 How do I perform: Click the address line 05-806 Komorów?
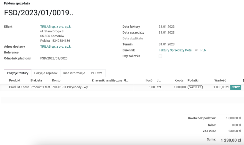point(52,36)
